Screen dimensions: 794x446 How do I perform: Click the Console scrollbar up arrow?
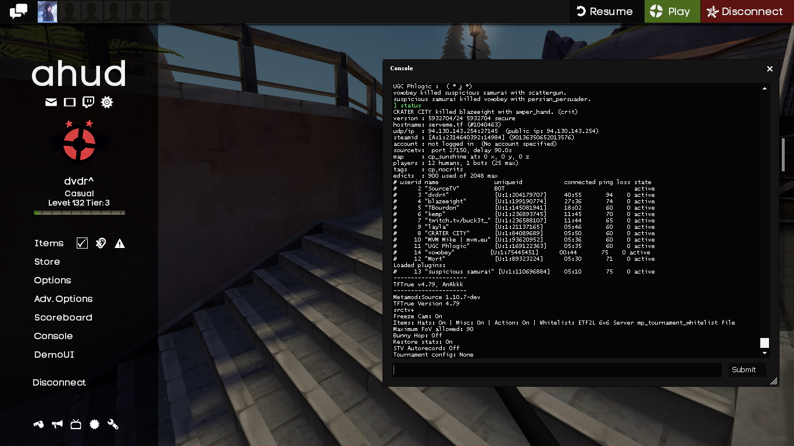(764, 88)
